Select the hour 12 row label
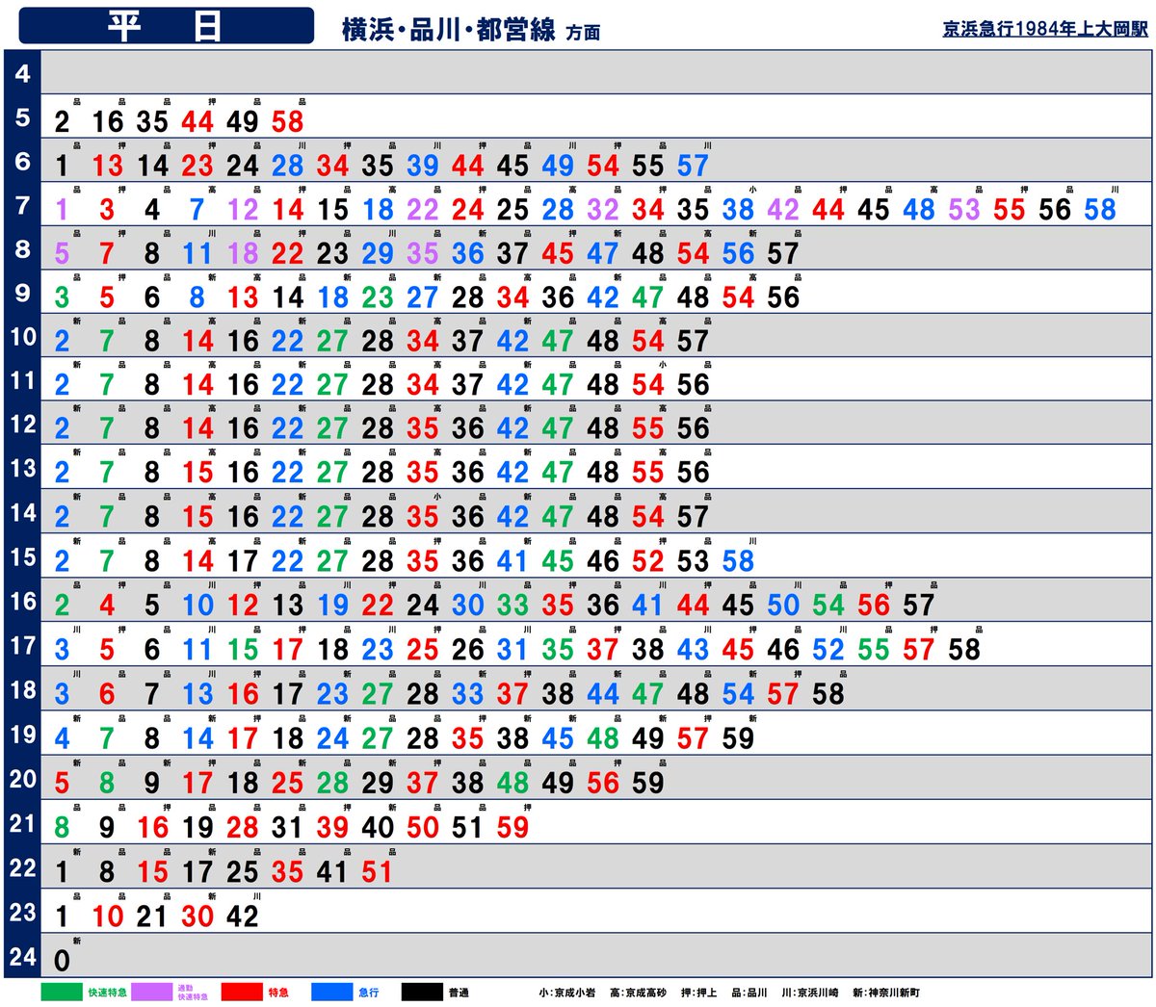This screenshot has height=1007, width=1156. coord(23,425)
